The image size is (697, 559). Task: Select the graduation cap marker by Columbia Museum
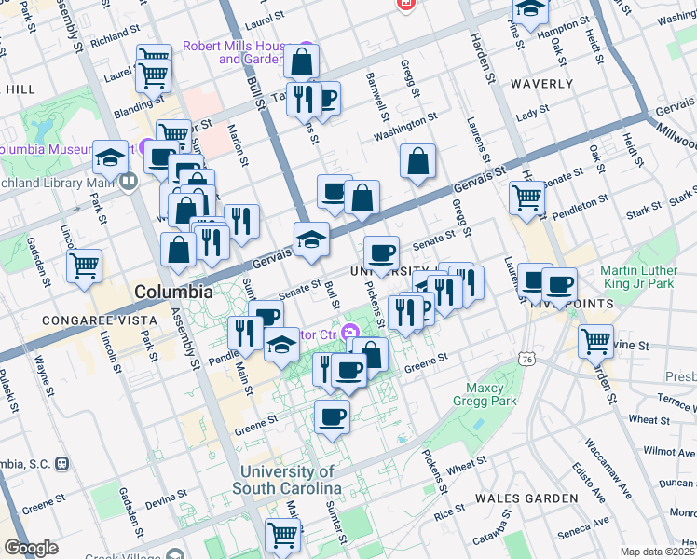pos(110,158)
